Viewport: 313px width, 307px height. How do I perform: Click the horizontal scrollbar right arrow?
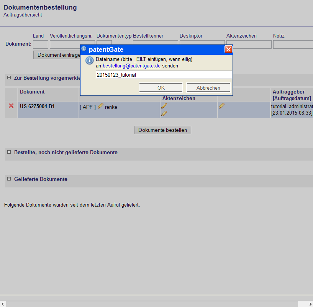tap(310, 304)
